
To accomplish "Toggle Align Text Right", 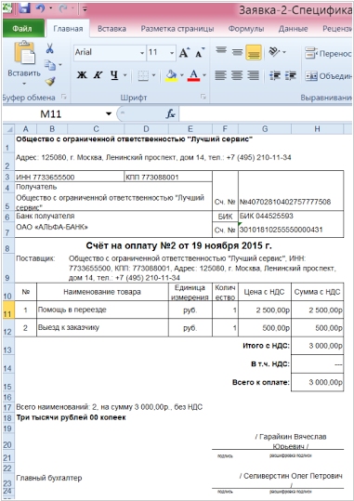I will [254, 75].
